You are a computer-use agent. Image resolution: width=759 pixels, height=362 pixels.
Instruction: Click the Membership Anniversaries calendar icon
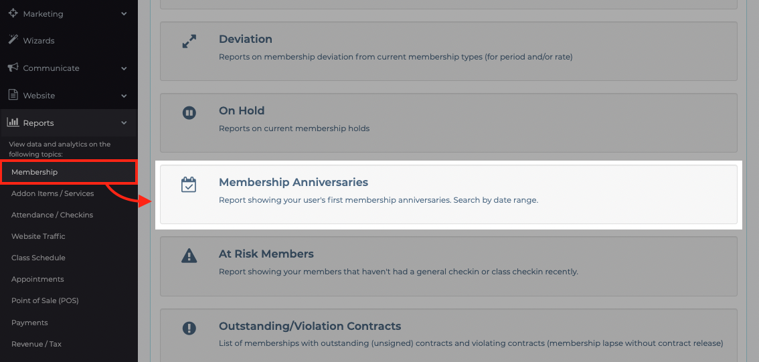(x=189, y=185)
